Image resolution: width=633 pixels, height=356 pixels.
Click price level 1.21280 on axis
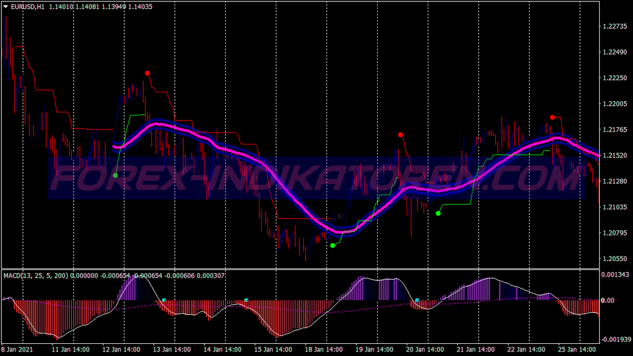click(615, 182)
